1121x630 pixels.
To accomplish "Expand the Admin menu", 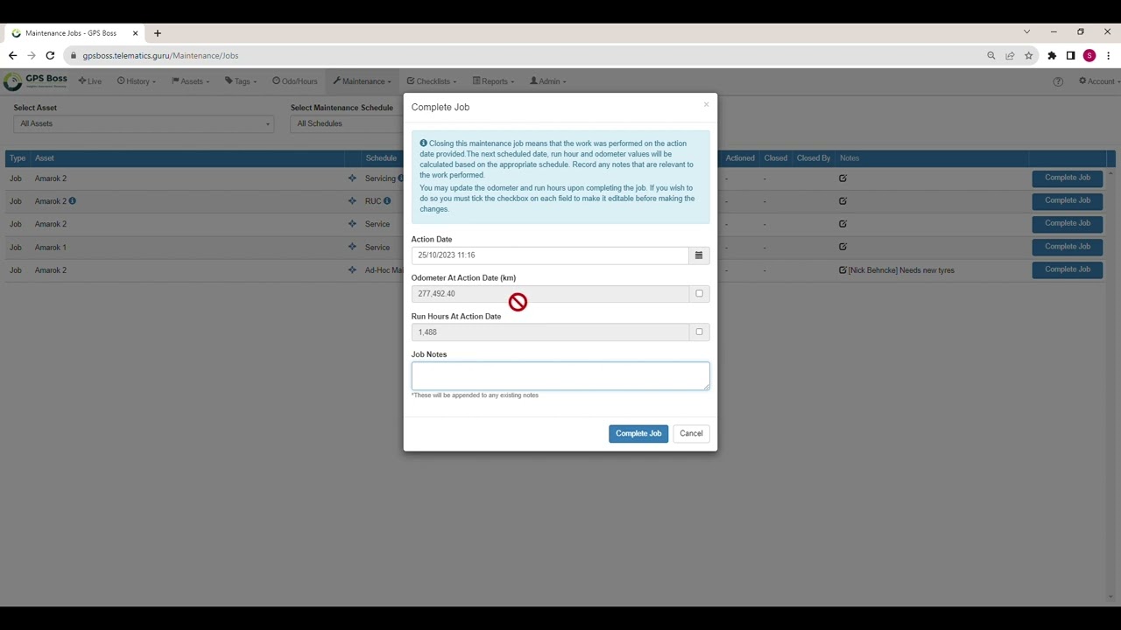I will tap(548, 81).
